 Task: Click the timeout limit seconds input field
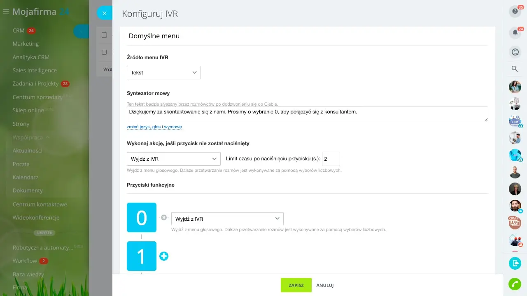(331, 159)
